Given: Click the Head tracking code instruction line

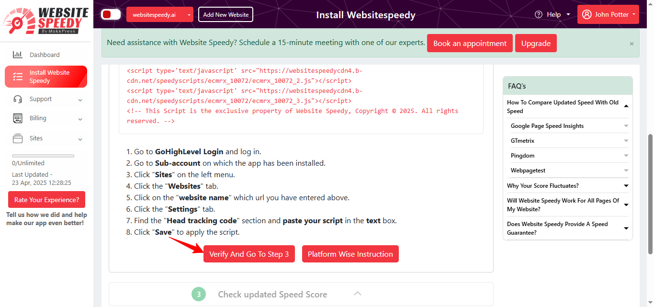Looking at the screenshot, I should click(261, 221).
